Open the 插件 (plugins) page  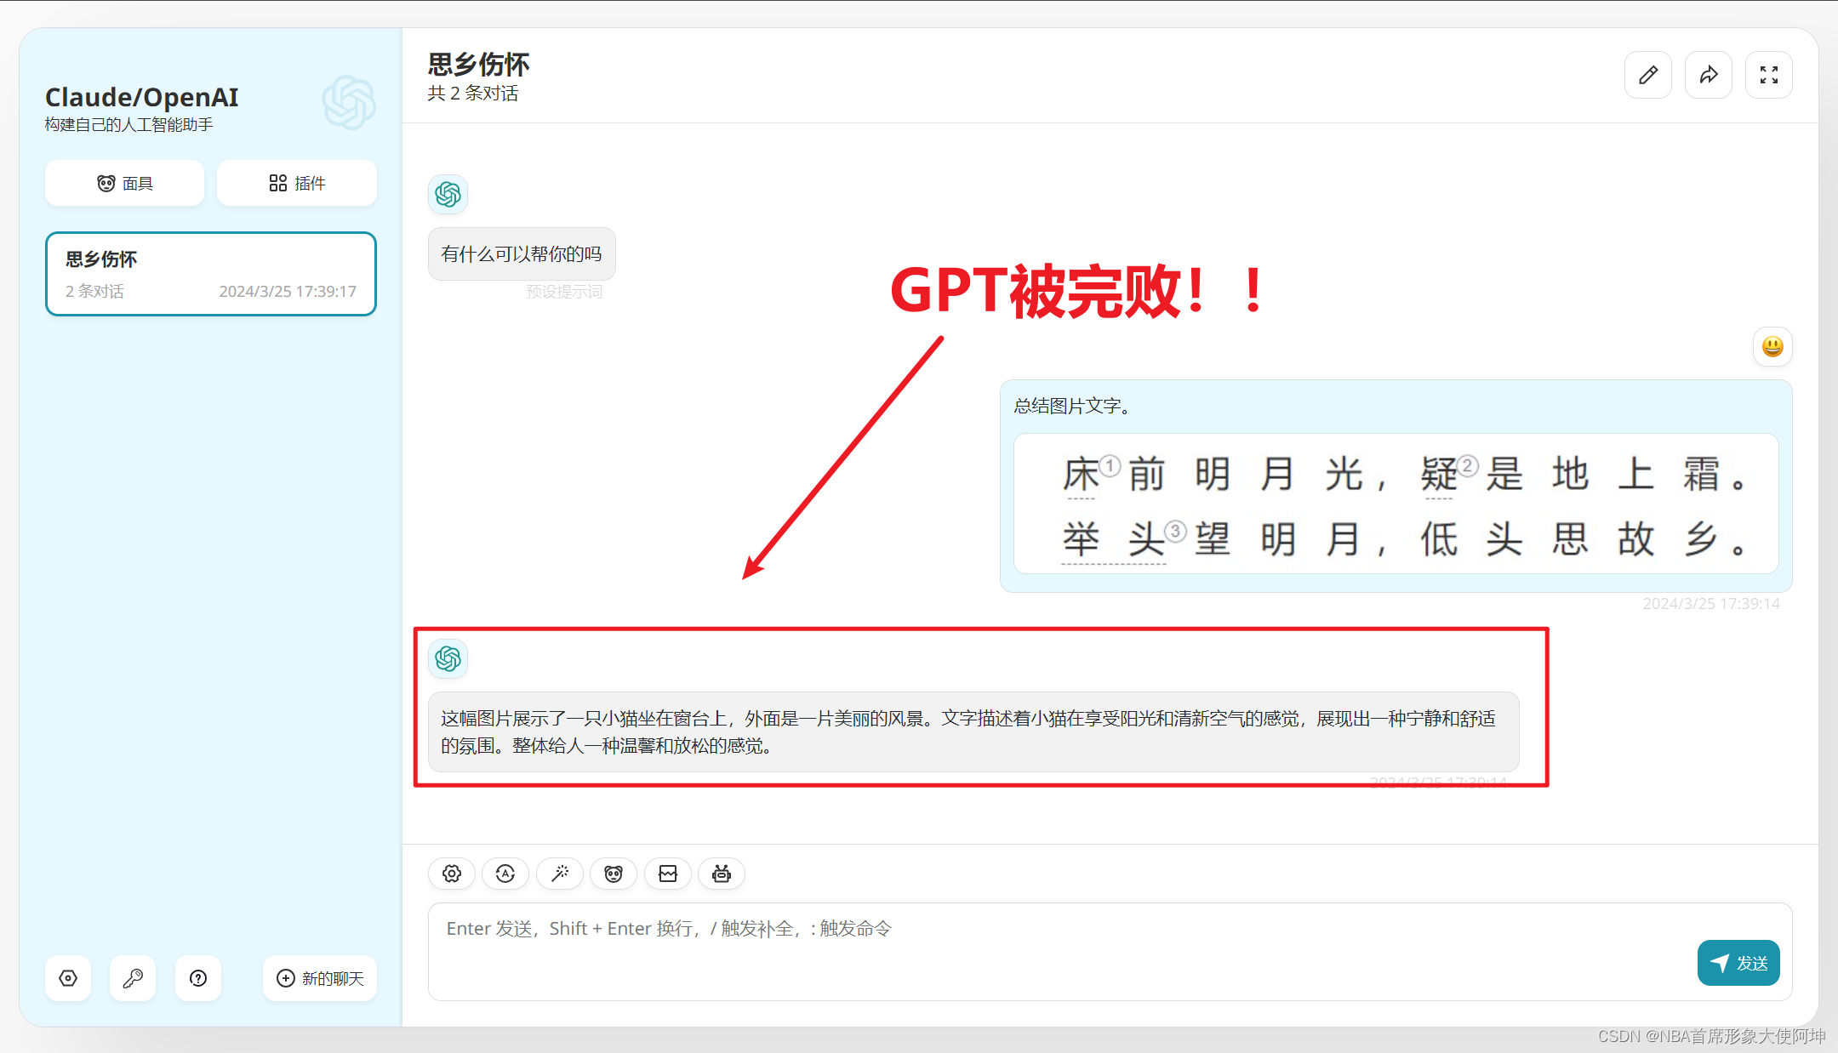point(296,183)
